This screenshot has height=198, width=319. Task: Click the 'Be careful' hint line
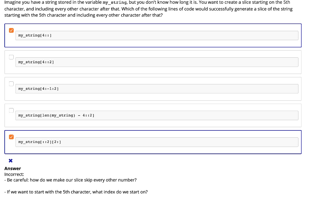[70, 180]
